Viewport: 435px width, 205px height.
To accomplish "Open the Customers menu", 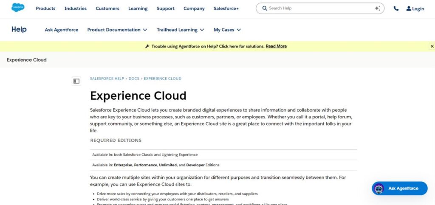I will pyautogui.click(x=107, y=8).
